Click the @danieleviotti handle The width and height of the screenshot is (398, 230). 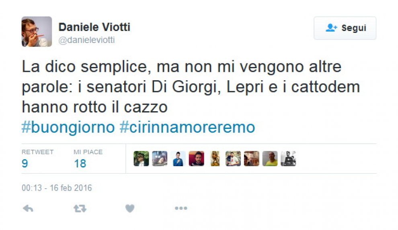coord(87,40)
